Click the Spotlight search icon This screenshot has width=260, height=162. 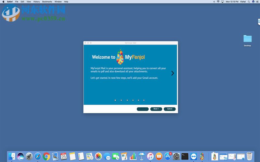coord(249,2)
